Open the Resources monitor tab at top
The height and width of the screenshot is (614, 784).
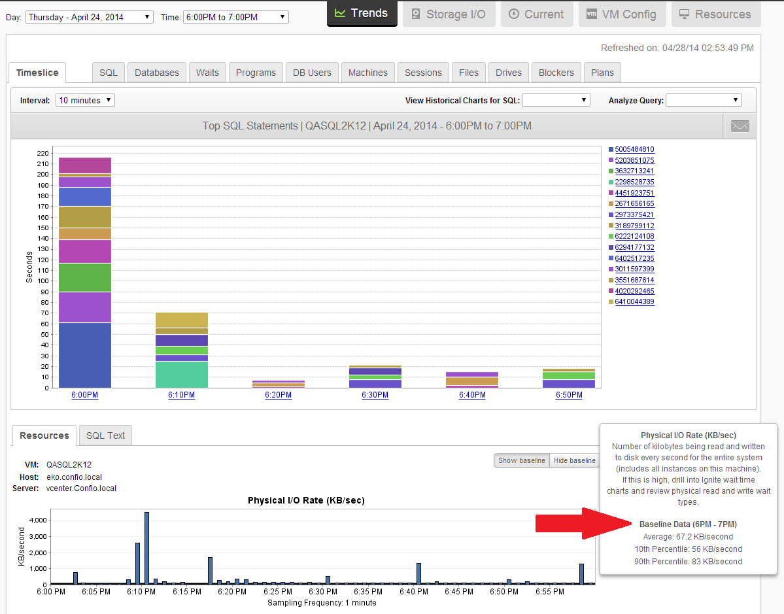(x=716, y=14)
